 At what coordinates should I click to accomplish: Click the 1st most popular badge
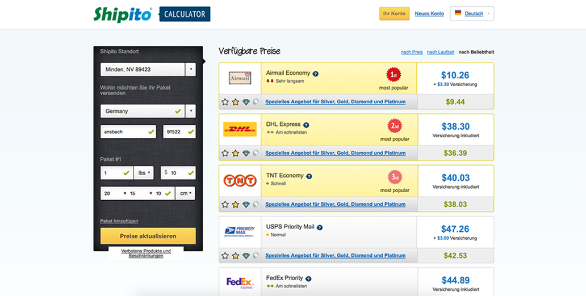point(394,75)
